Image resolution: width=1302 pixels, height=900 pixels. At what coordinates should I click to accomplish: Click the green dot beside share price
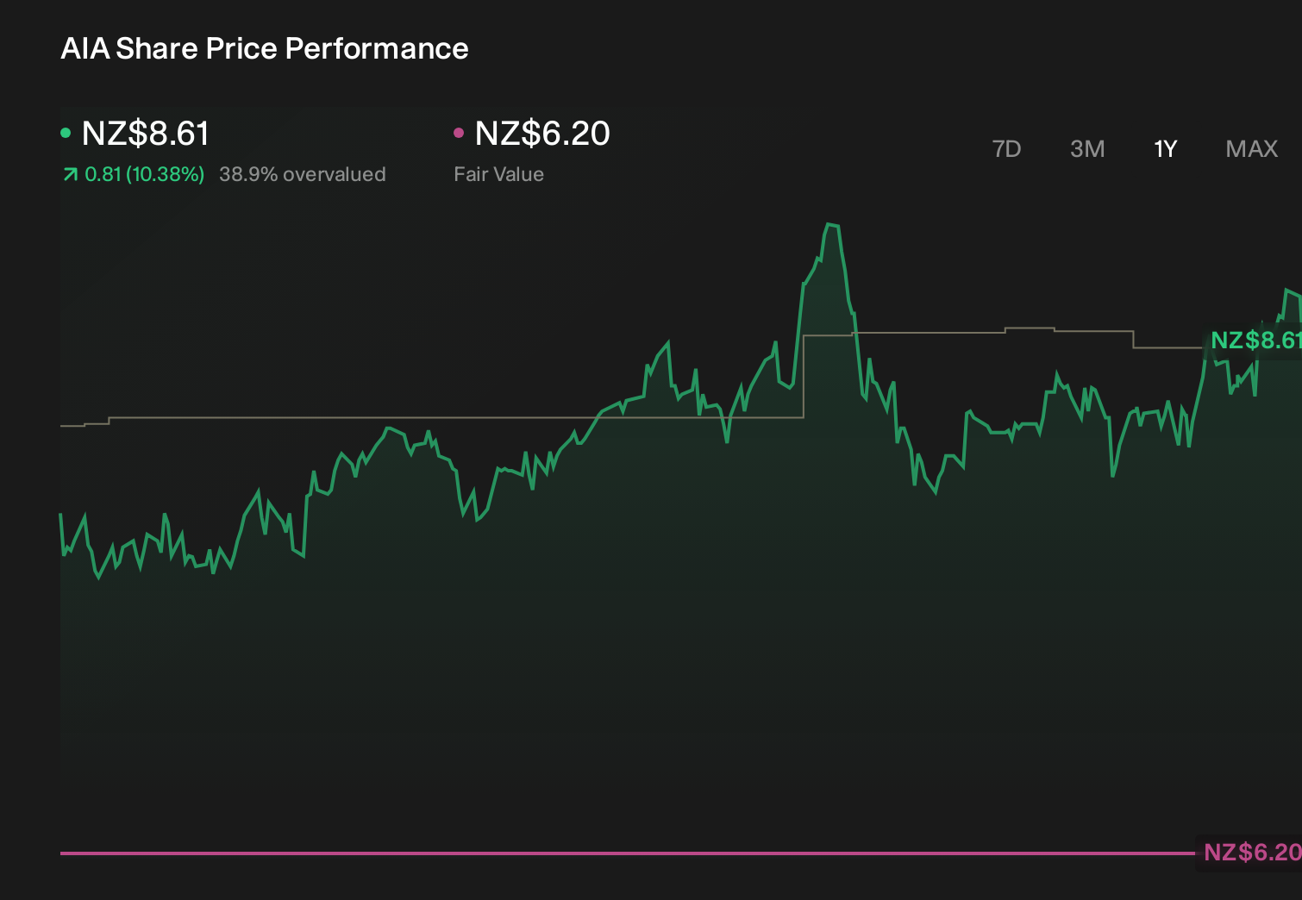coord(66,133)
